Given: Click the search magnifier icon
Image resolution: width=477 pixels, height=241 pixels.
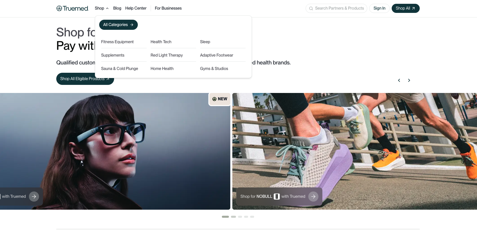Looking at the screenshot, I should point(311,8).
